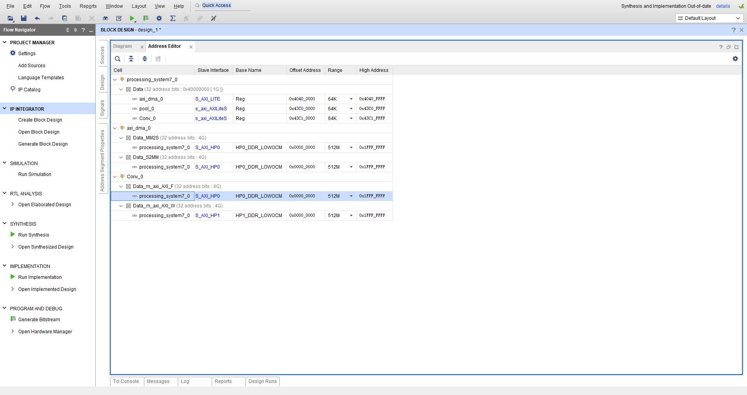Open the Sources side tab
The height and width of the screenshot is (395, 747).
103,55
